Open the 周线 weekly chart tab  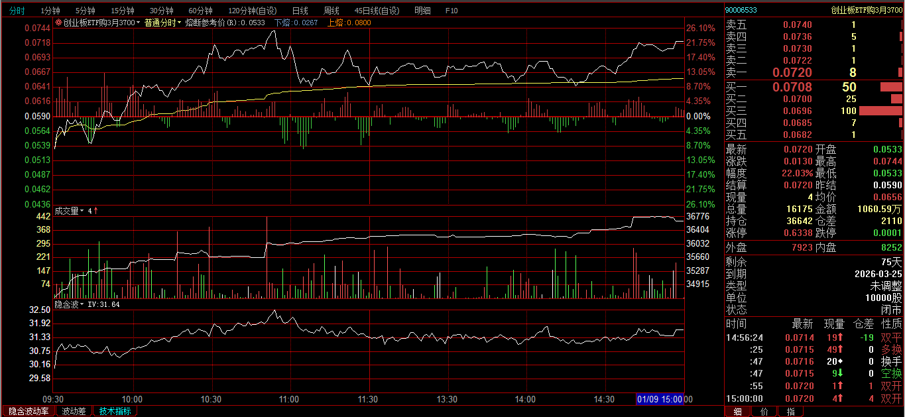(x=331, y=11)
